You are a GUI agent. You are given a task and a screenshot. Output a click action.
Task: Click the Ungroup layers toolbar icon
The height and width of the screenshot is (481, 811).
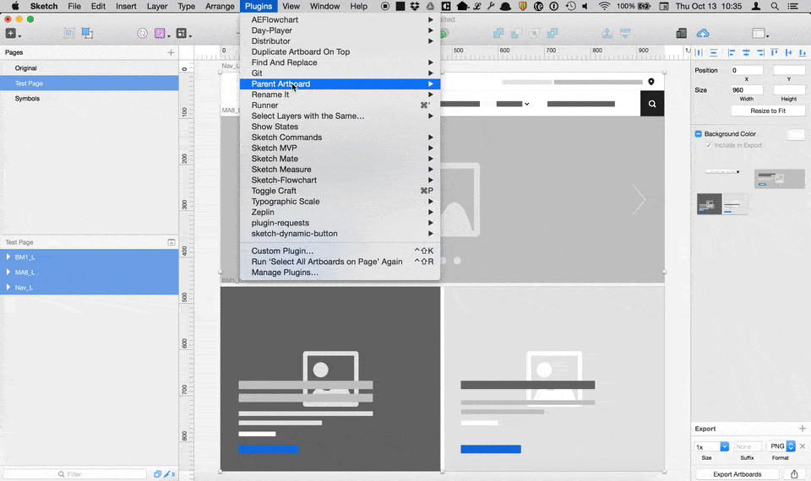tap(87, 34)
